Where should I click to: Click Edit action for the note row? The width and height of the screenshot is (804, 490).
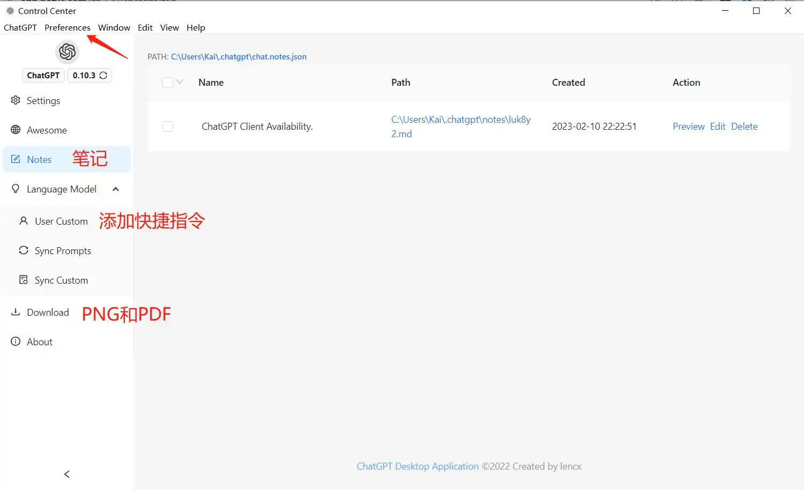pyautogui.click(x=718, y=127)
